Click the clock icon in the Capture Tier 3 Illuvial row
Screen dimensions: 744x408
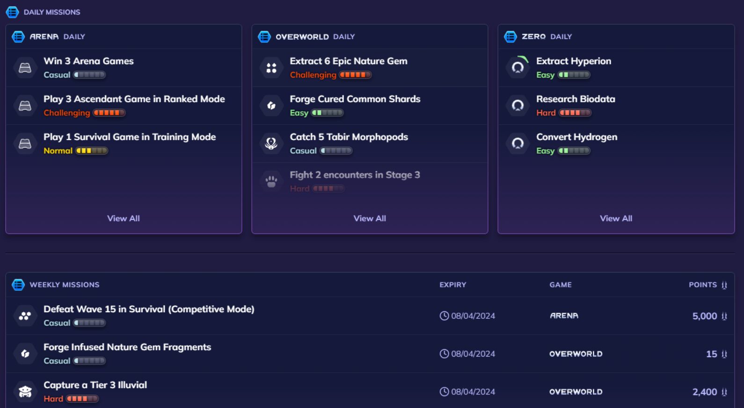pos(444,392)
